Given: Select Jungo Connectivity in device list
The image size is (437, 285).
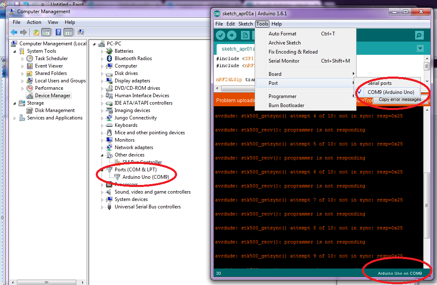Looking at the screenshot, I should (135, 118).
